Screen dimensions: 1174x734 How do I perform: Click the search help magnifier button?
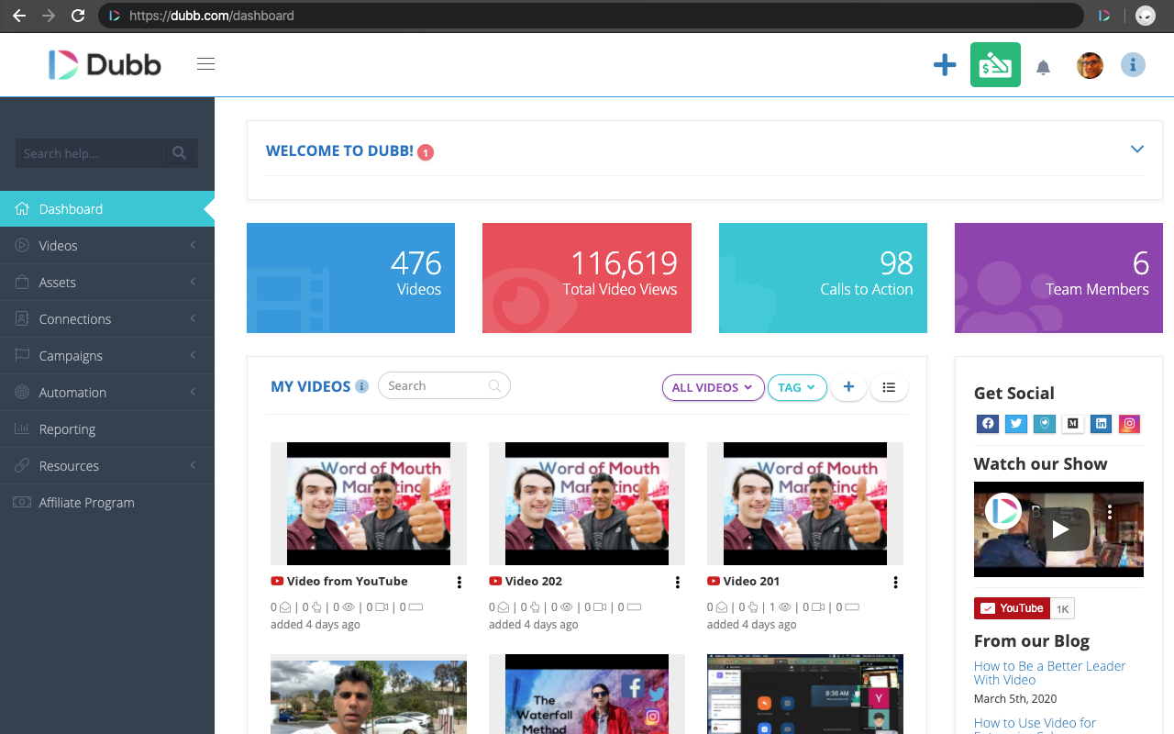point(180,153)
